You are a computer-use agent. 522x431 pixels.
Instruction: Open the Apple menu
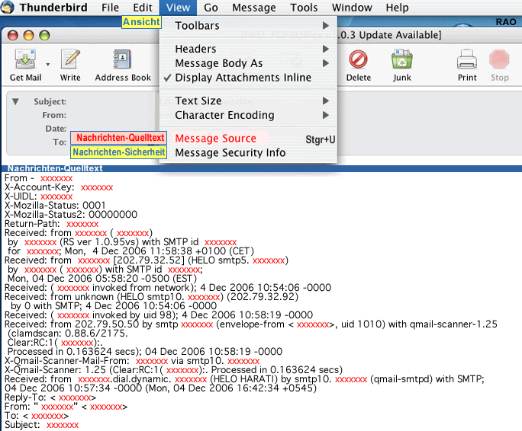(x=7, y=8)
